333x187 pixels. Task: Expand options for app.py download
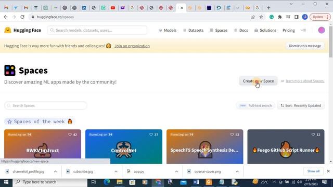176,171
